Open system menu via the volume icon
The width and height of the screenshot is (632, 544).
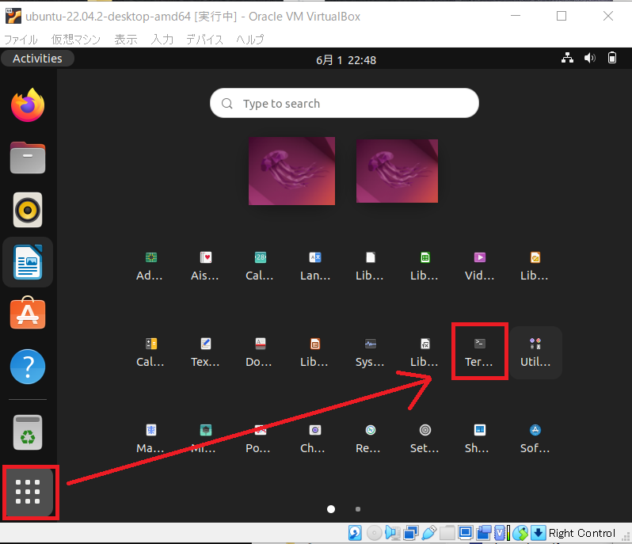(589, 58)
